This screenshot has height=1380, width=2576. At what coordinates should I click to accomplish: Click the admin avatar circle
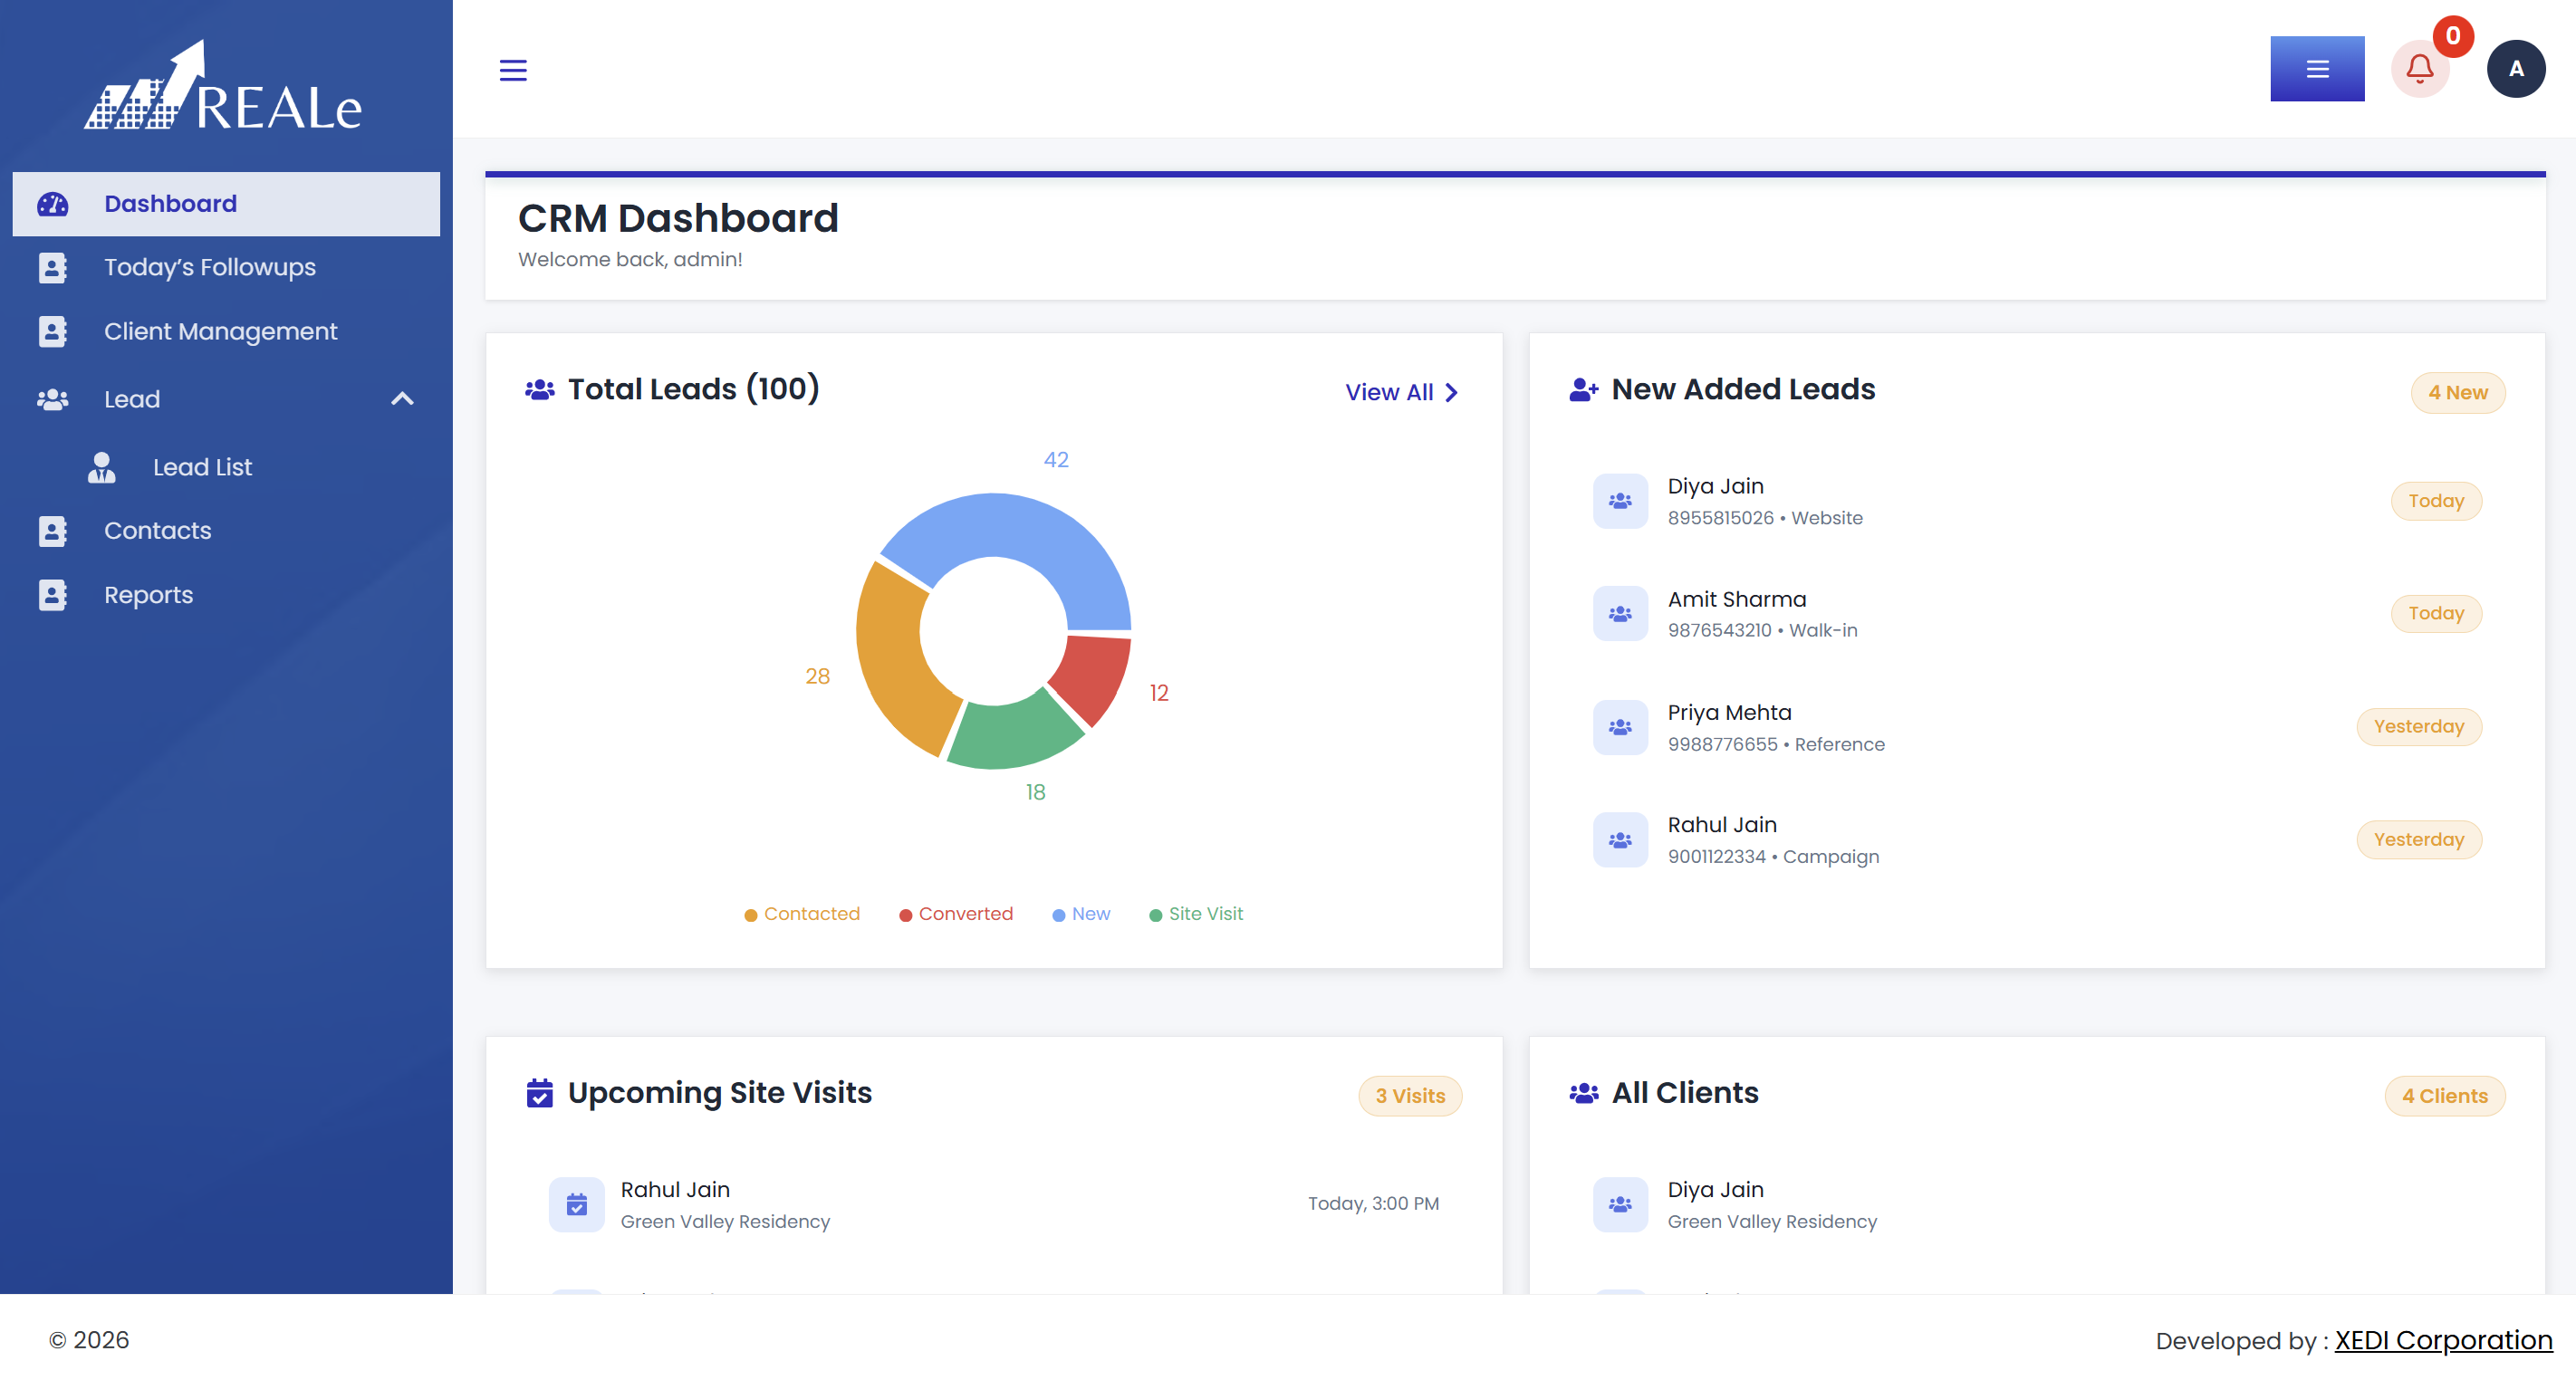coord(2515,69)
